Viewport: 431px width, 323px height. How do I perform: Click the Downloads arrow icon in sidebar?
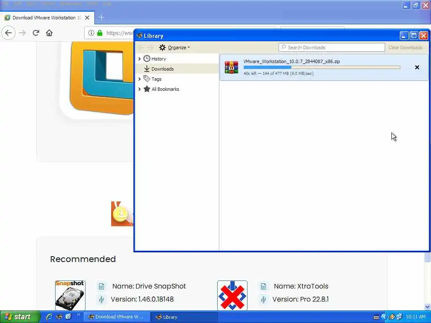pyautogui.click(x=147, y=69)
